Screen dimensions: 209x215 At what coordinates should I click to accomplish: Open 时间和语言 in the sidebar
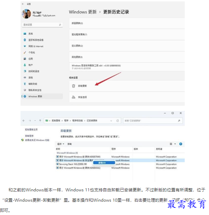tap(42, 71)
